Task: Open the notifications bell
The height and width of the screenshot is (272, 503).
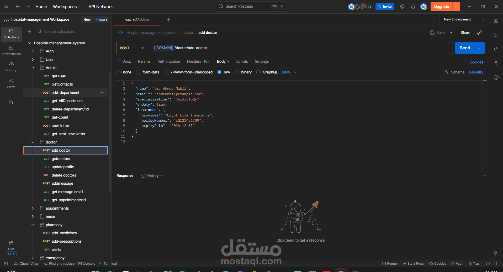Action: (x=413, y=7)
